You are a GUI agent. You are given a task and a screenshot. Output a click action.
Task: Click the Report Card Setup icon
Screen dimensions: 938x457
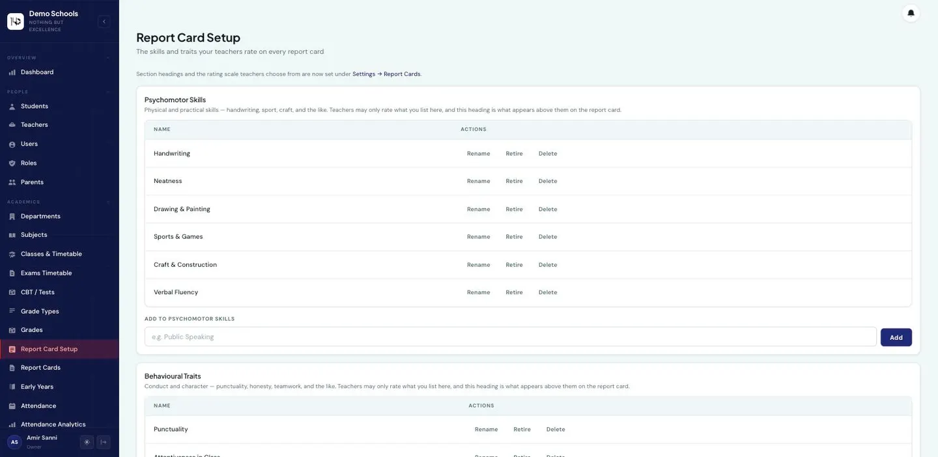pos(12,350)
